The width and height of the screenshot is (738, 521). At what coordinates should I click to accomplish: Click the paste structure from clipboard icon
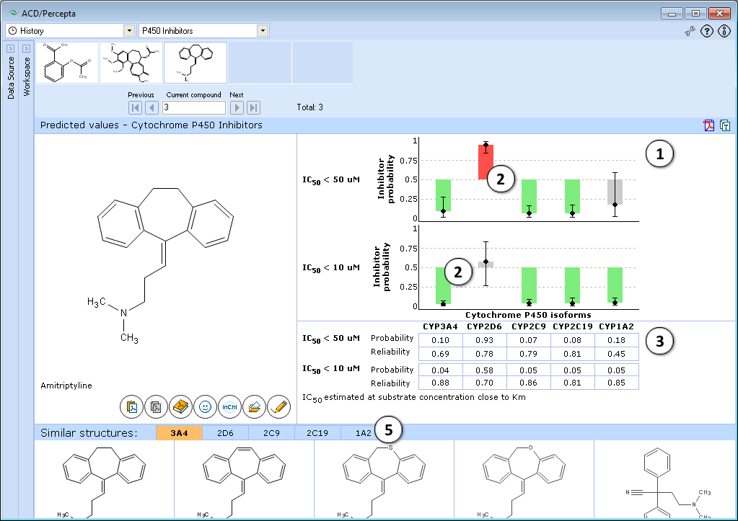point(132,406)
